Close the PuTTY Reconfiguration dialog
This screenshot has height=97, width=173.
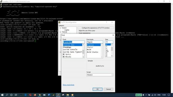[112, 22]
